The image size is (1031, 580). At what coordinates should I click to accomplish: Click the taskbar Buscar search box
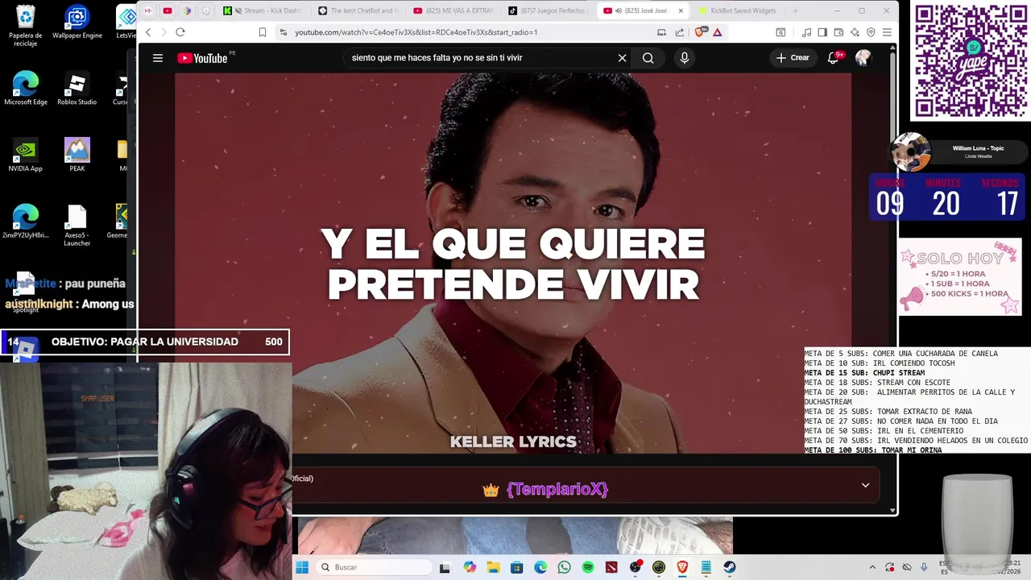(373, 567)
